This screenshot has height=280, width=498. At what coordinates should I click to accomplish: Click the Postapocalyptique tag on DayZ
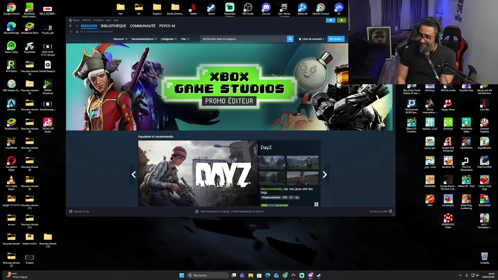pyautogui.click(x=271, y=198)
